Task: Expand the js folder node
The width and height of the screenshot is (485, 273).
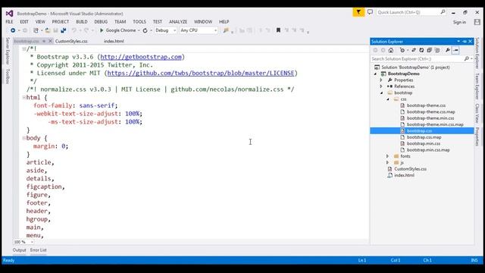Action: tap(387, 162)
